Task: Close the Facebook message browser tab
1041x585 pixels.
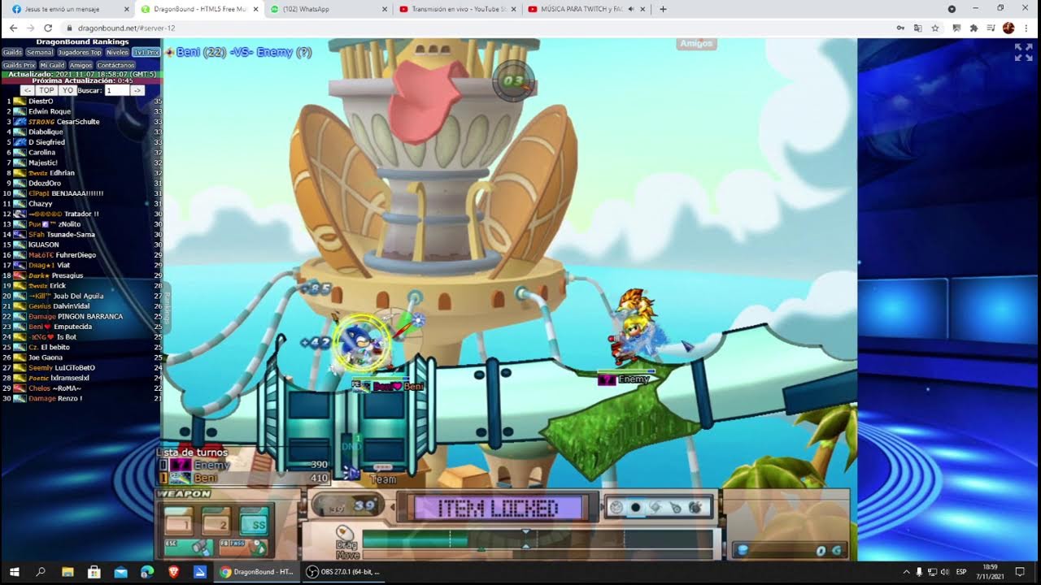Action: 126,9
